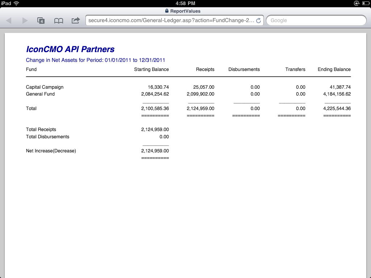
Task: Select total starting balance 2,100,585.36
Action: click(155, 109)
